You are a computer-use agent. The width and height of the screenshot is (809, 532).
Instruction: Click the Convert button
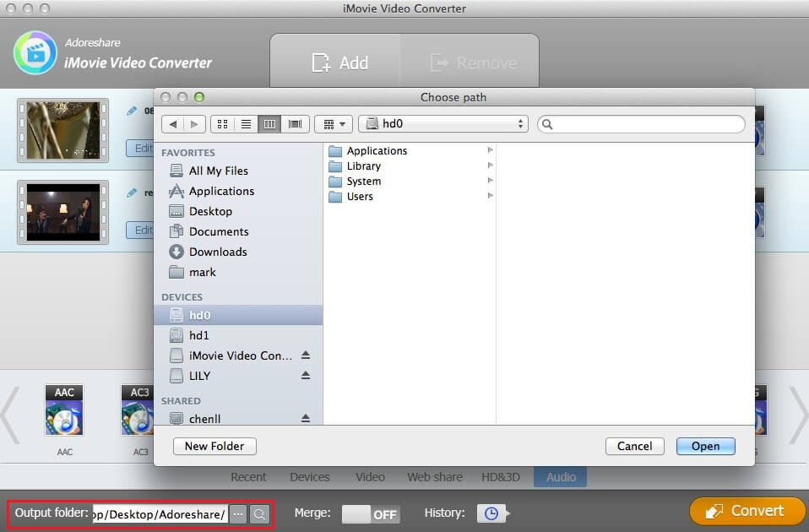747,511
